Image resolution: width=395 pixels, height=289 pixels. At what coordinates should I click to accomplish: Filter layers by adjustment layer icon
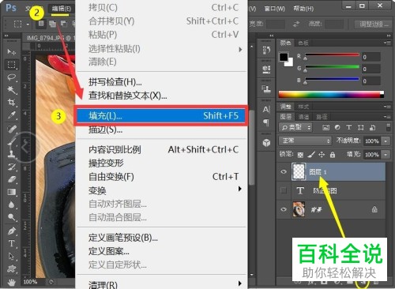click(x=337, y=128)
